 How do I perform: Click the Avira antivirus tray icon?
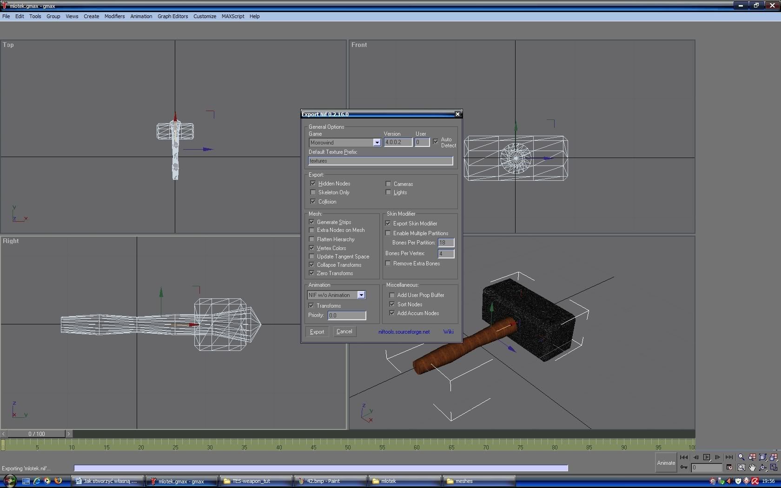(755, 481)
